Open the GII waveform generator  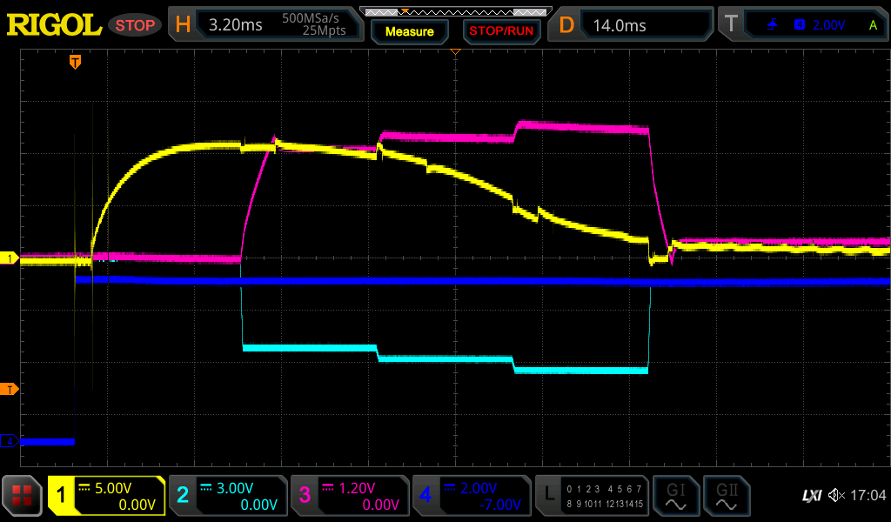pyautogui.click(x=726, y=496)
